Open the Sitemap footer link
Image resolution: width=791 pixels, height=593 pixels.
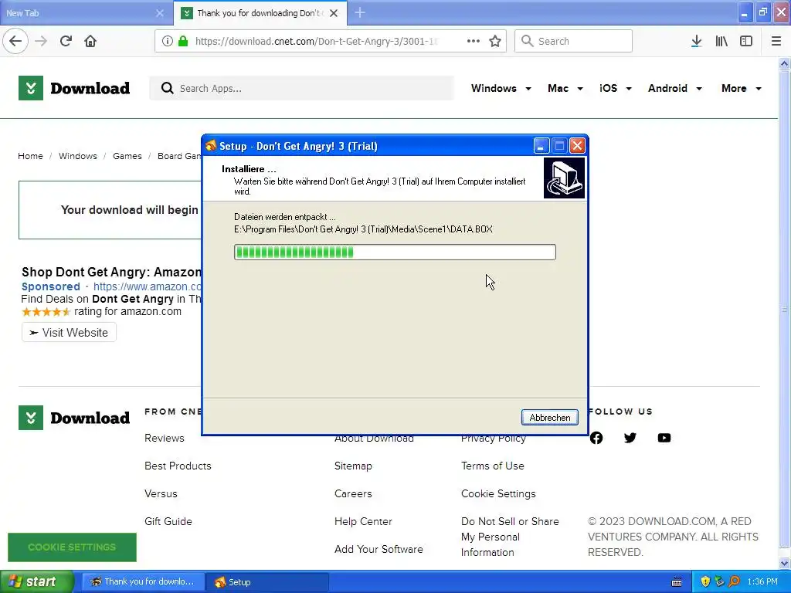point(353,466)
